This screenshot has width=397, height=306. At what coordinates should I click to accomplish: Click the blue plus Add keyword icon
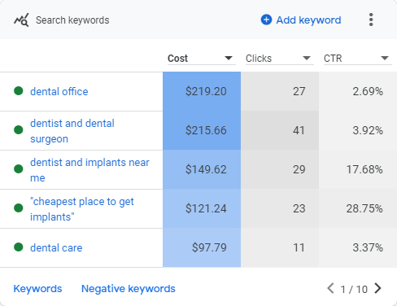coord(266,20)
